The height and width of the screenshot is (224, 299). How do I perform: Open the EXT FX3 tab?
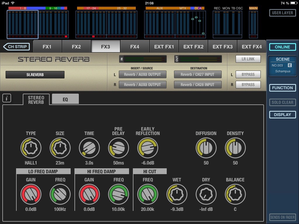point(222,46)
